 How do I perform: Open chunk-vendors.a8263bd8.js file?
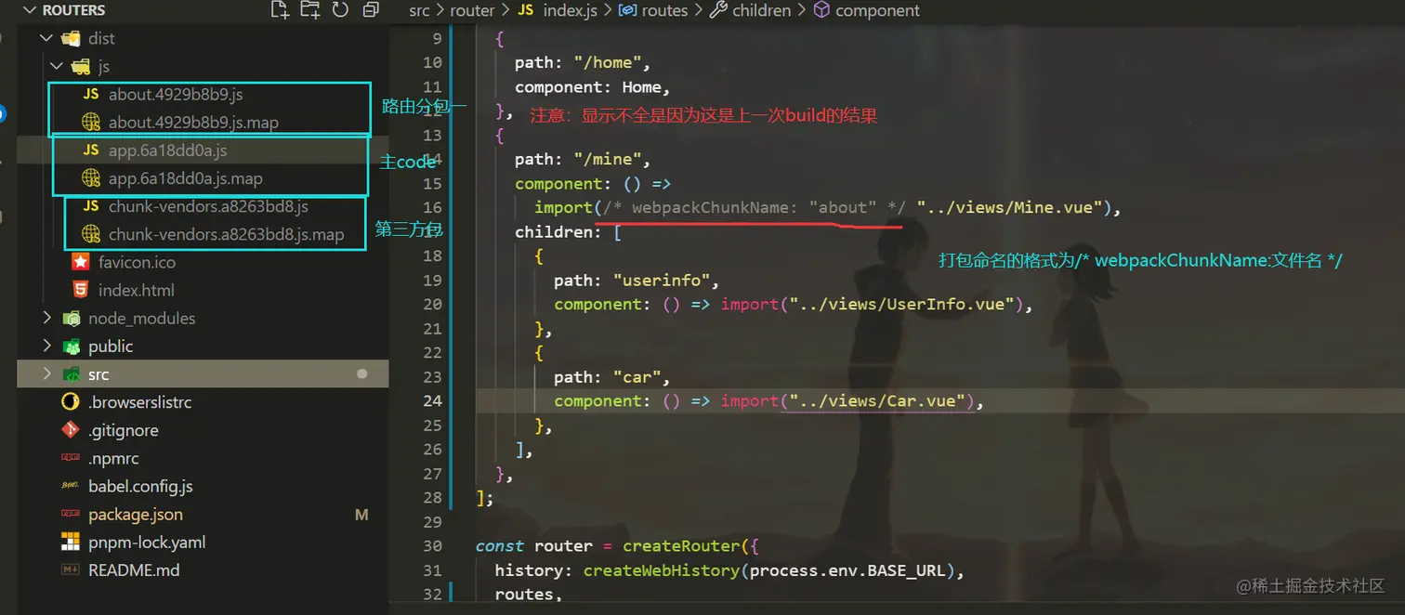(208, 206)
